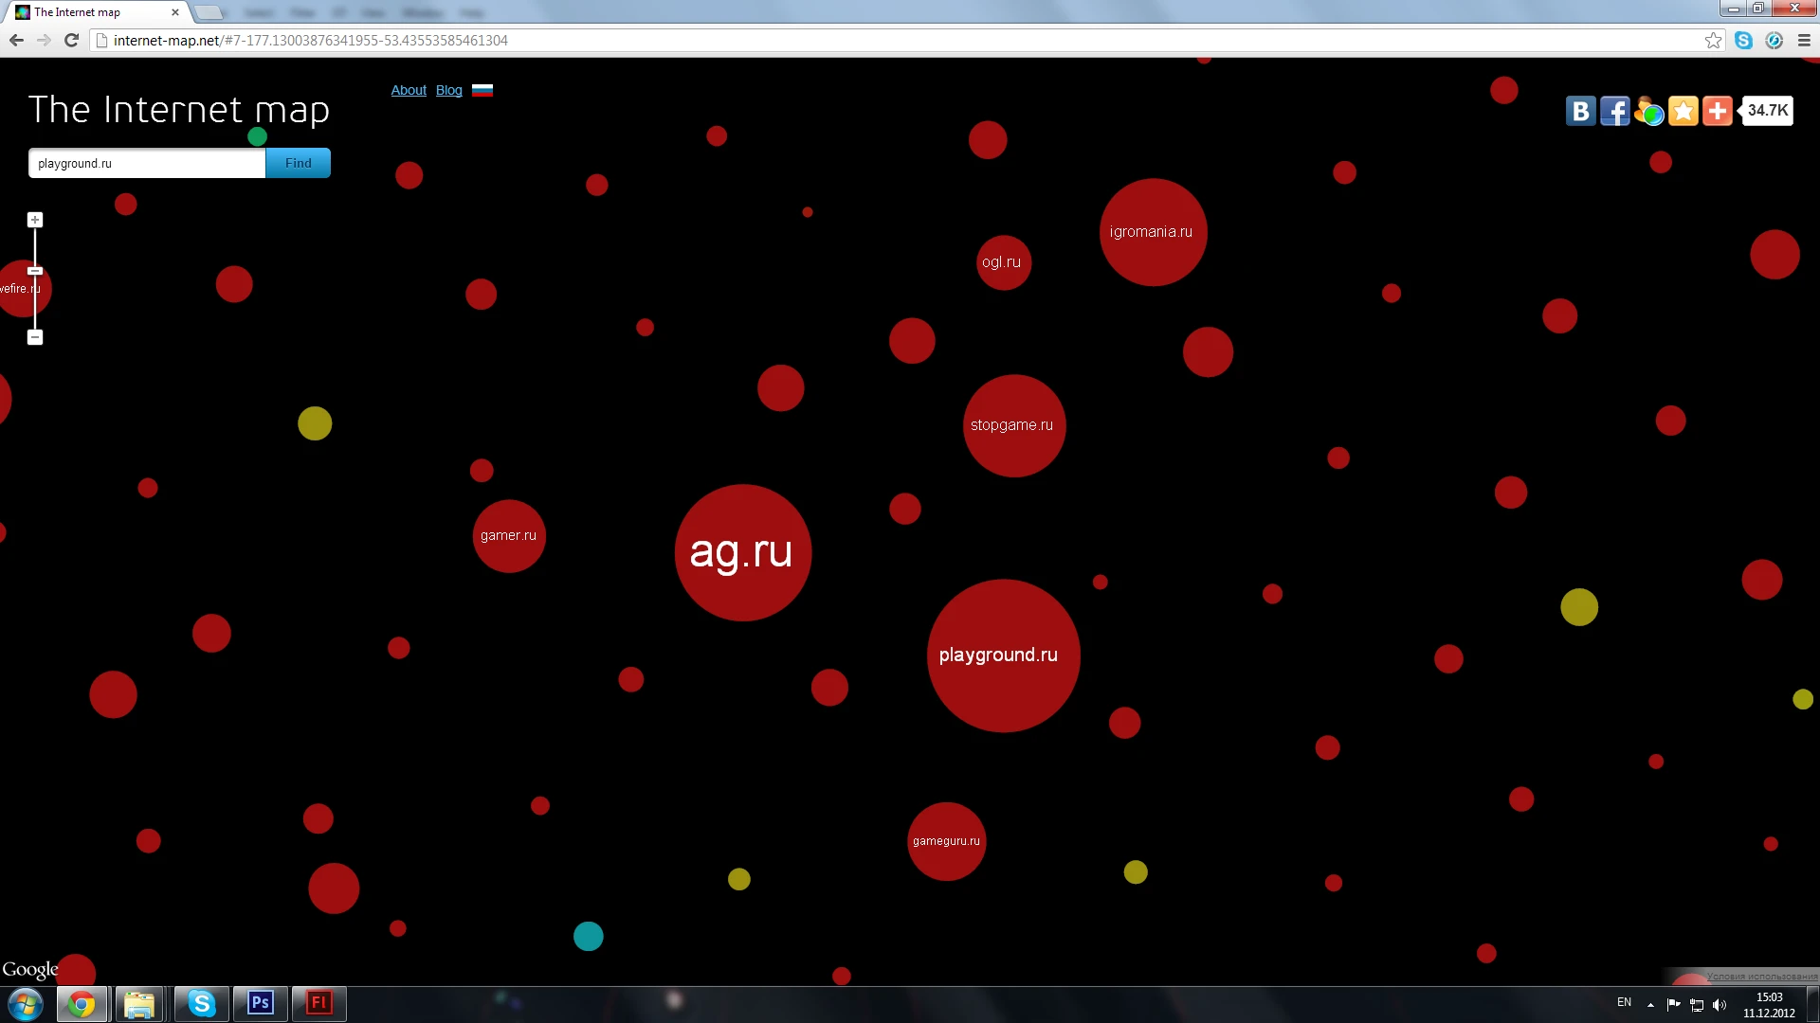Click the Russian flag language icon
This screenshot has height=1023, width=1820.
click(x=482, y=91)
